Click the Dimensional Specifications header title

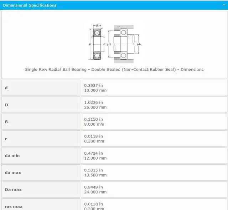click(x=30, y=5)
